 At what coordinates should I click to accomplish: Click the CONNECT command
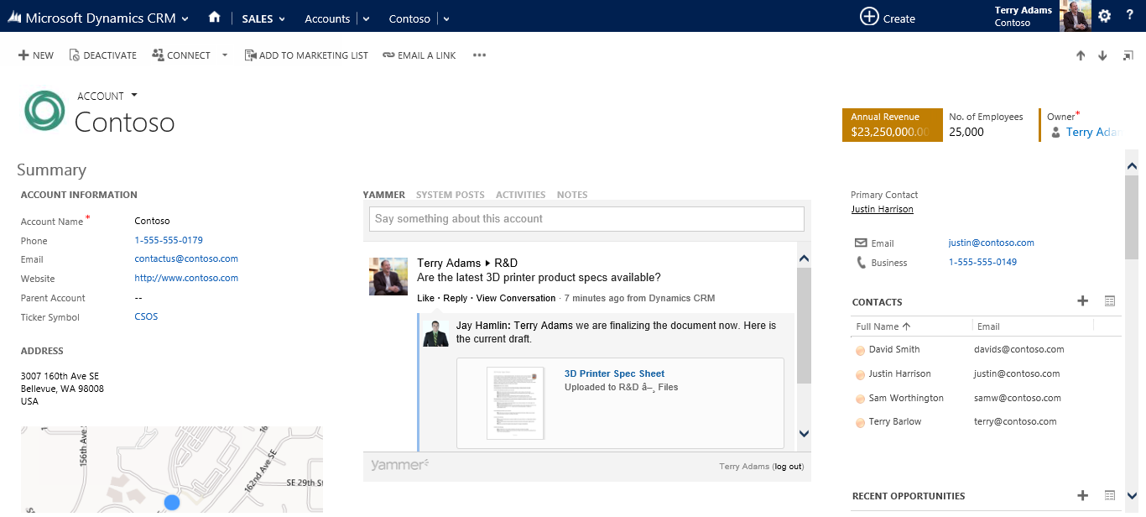pos(181,55)
